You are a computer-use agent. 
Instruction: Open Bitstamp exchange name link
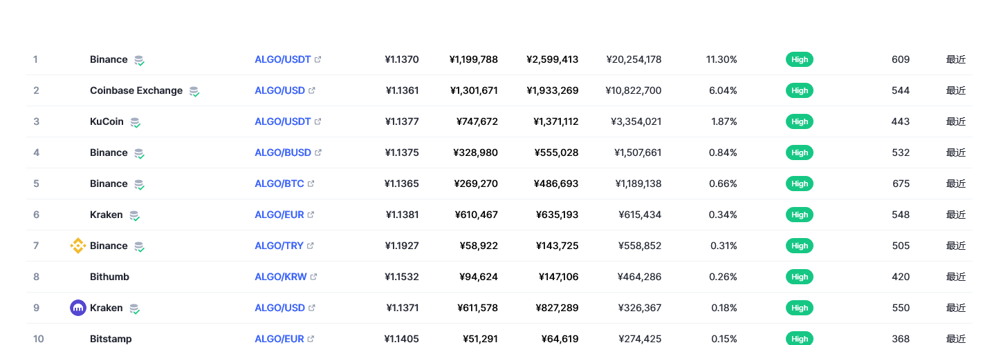click(x=111, y=339)
